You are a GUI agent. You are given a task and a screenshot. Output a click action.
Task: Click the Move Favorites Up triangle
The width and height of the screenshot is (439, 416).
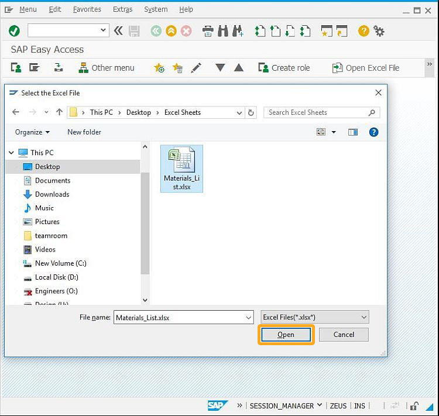239,67
